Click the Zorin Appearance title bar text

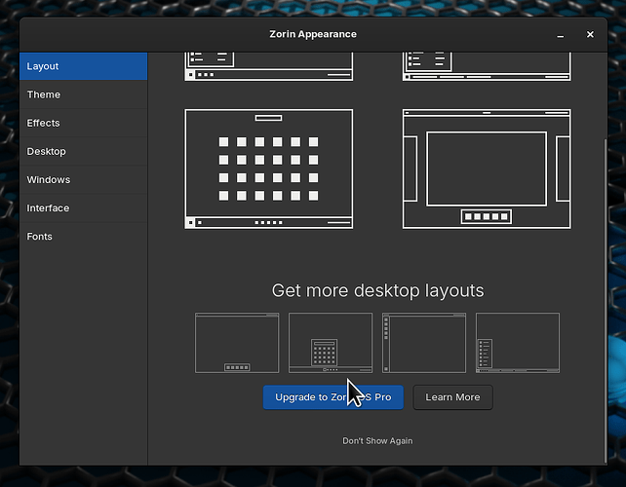(313, 34)
